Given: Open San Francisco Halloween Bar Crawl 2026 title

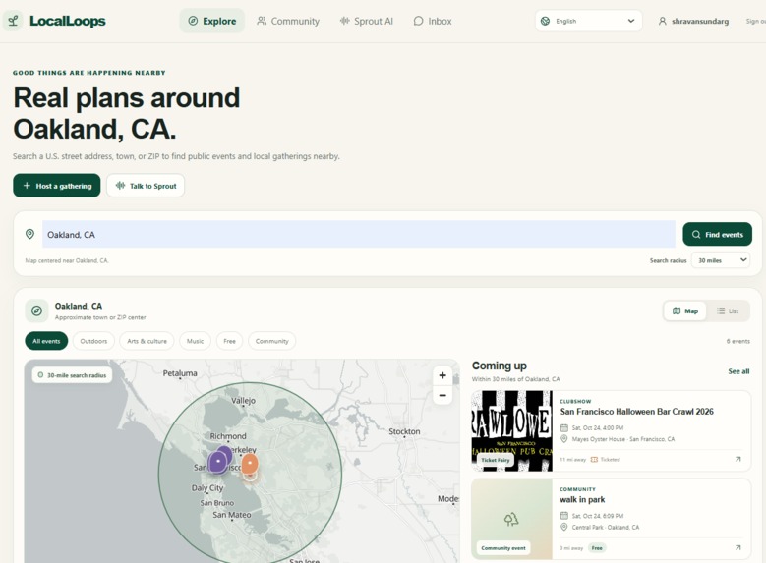Looking at the screenshot, I should pos(636,412).
